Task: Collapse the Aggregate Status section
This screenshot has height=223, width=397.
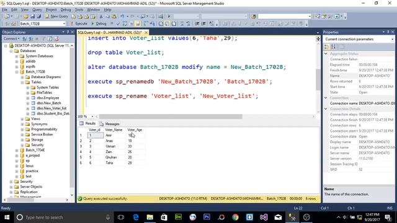Action: click(326, 54)
